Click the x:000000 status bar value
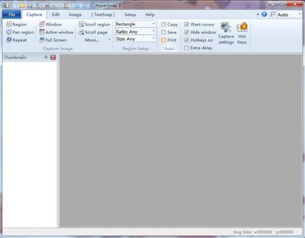 pyautogui.click(x=263, y=232)
